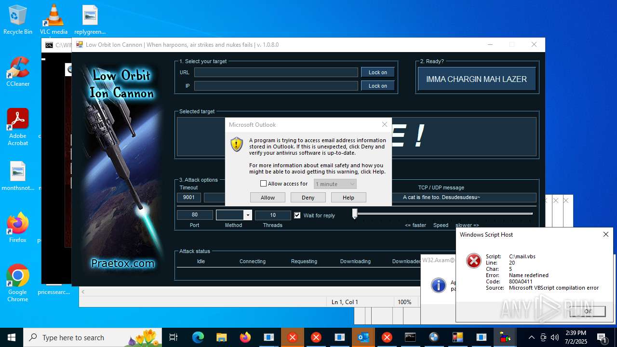Click the blue info icon in W32.Axam dialog
This screenshot has width=617, height=347.
click(438, 285)
